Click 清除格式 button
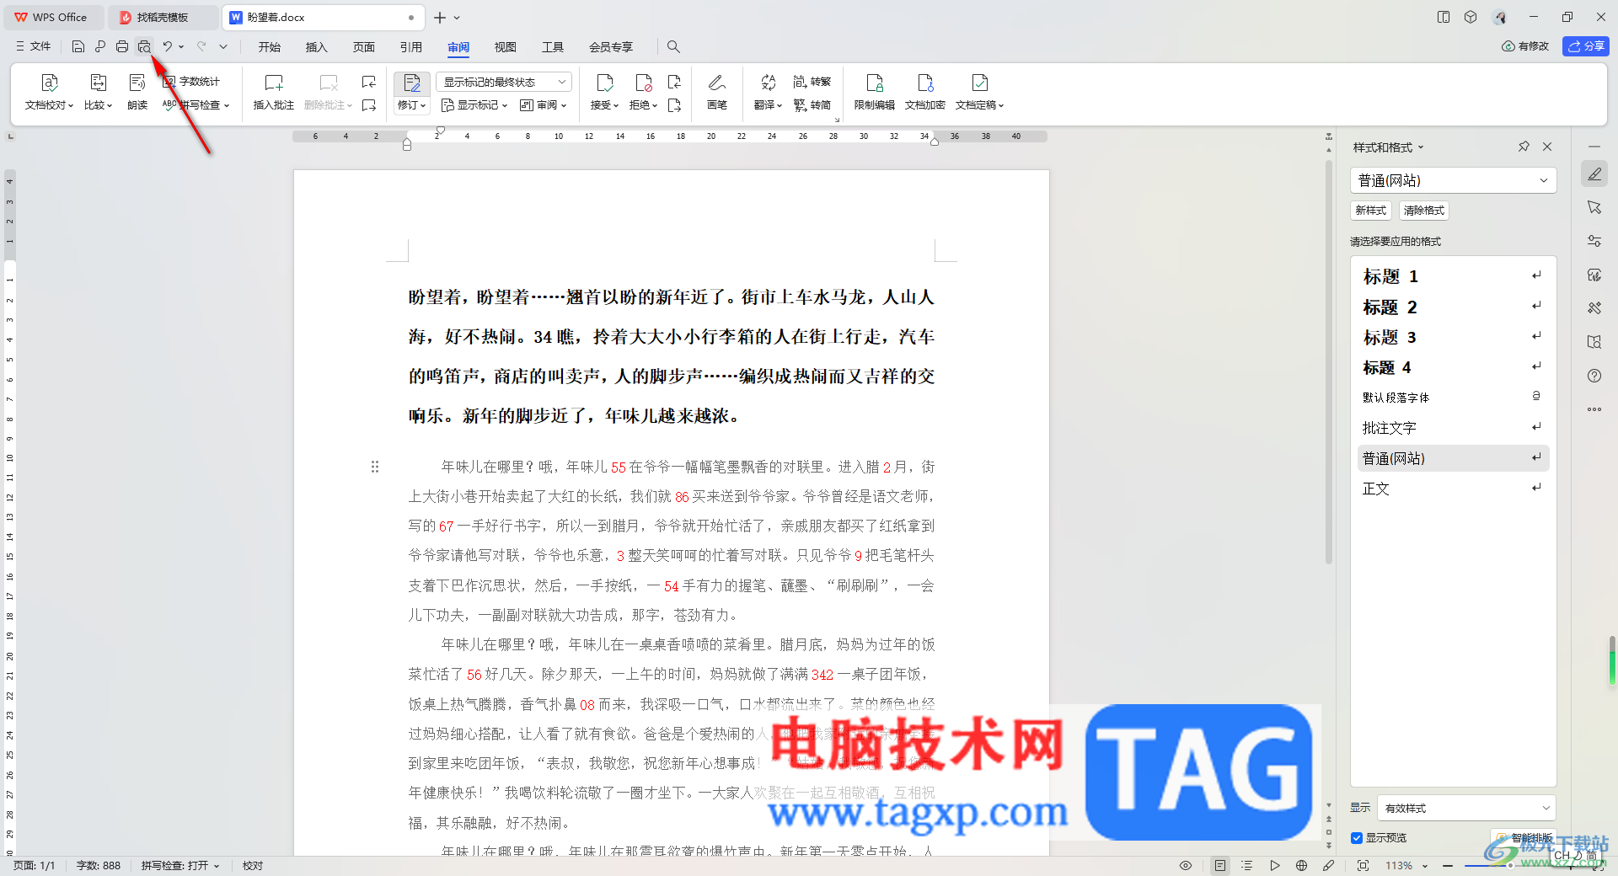 pos(1424,210)
